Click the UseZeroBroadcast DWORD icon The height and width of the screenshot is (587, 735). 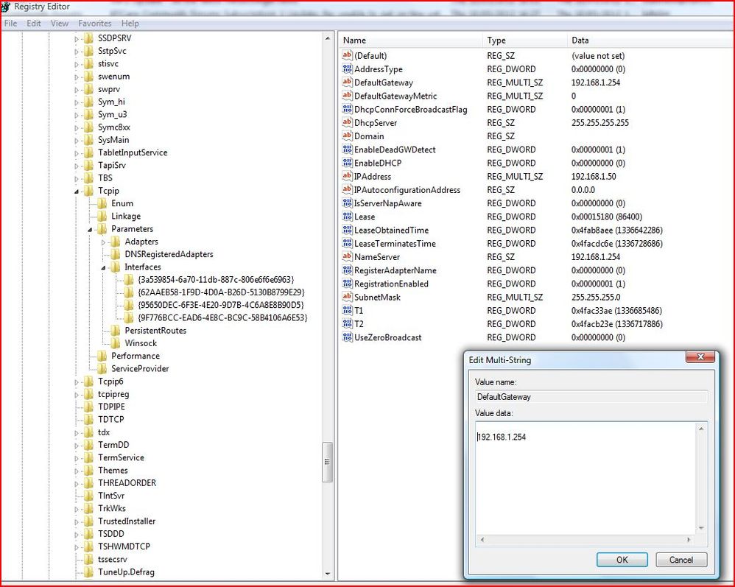pos(347,337)
